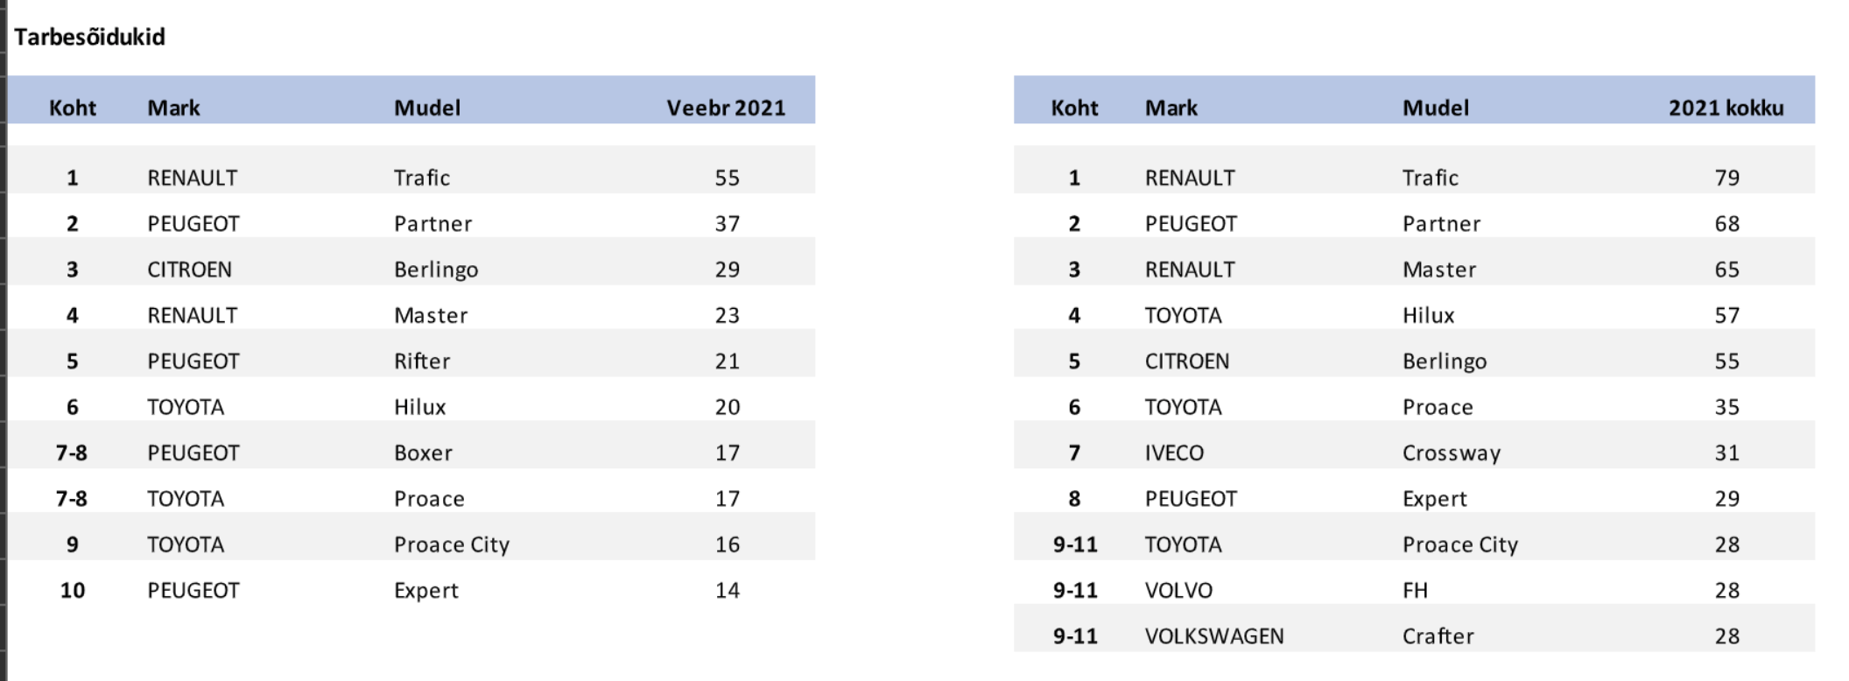Click the Mudel header in the right table

pos(1436,108)
